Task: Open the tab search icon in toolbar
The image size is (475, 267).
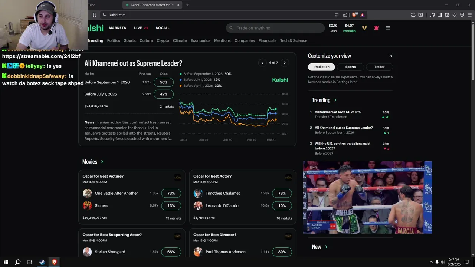Action: [x=420, y=15]
